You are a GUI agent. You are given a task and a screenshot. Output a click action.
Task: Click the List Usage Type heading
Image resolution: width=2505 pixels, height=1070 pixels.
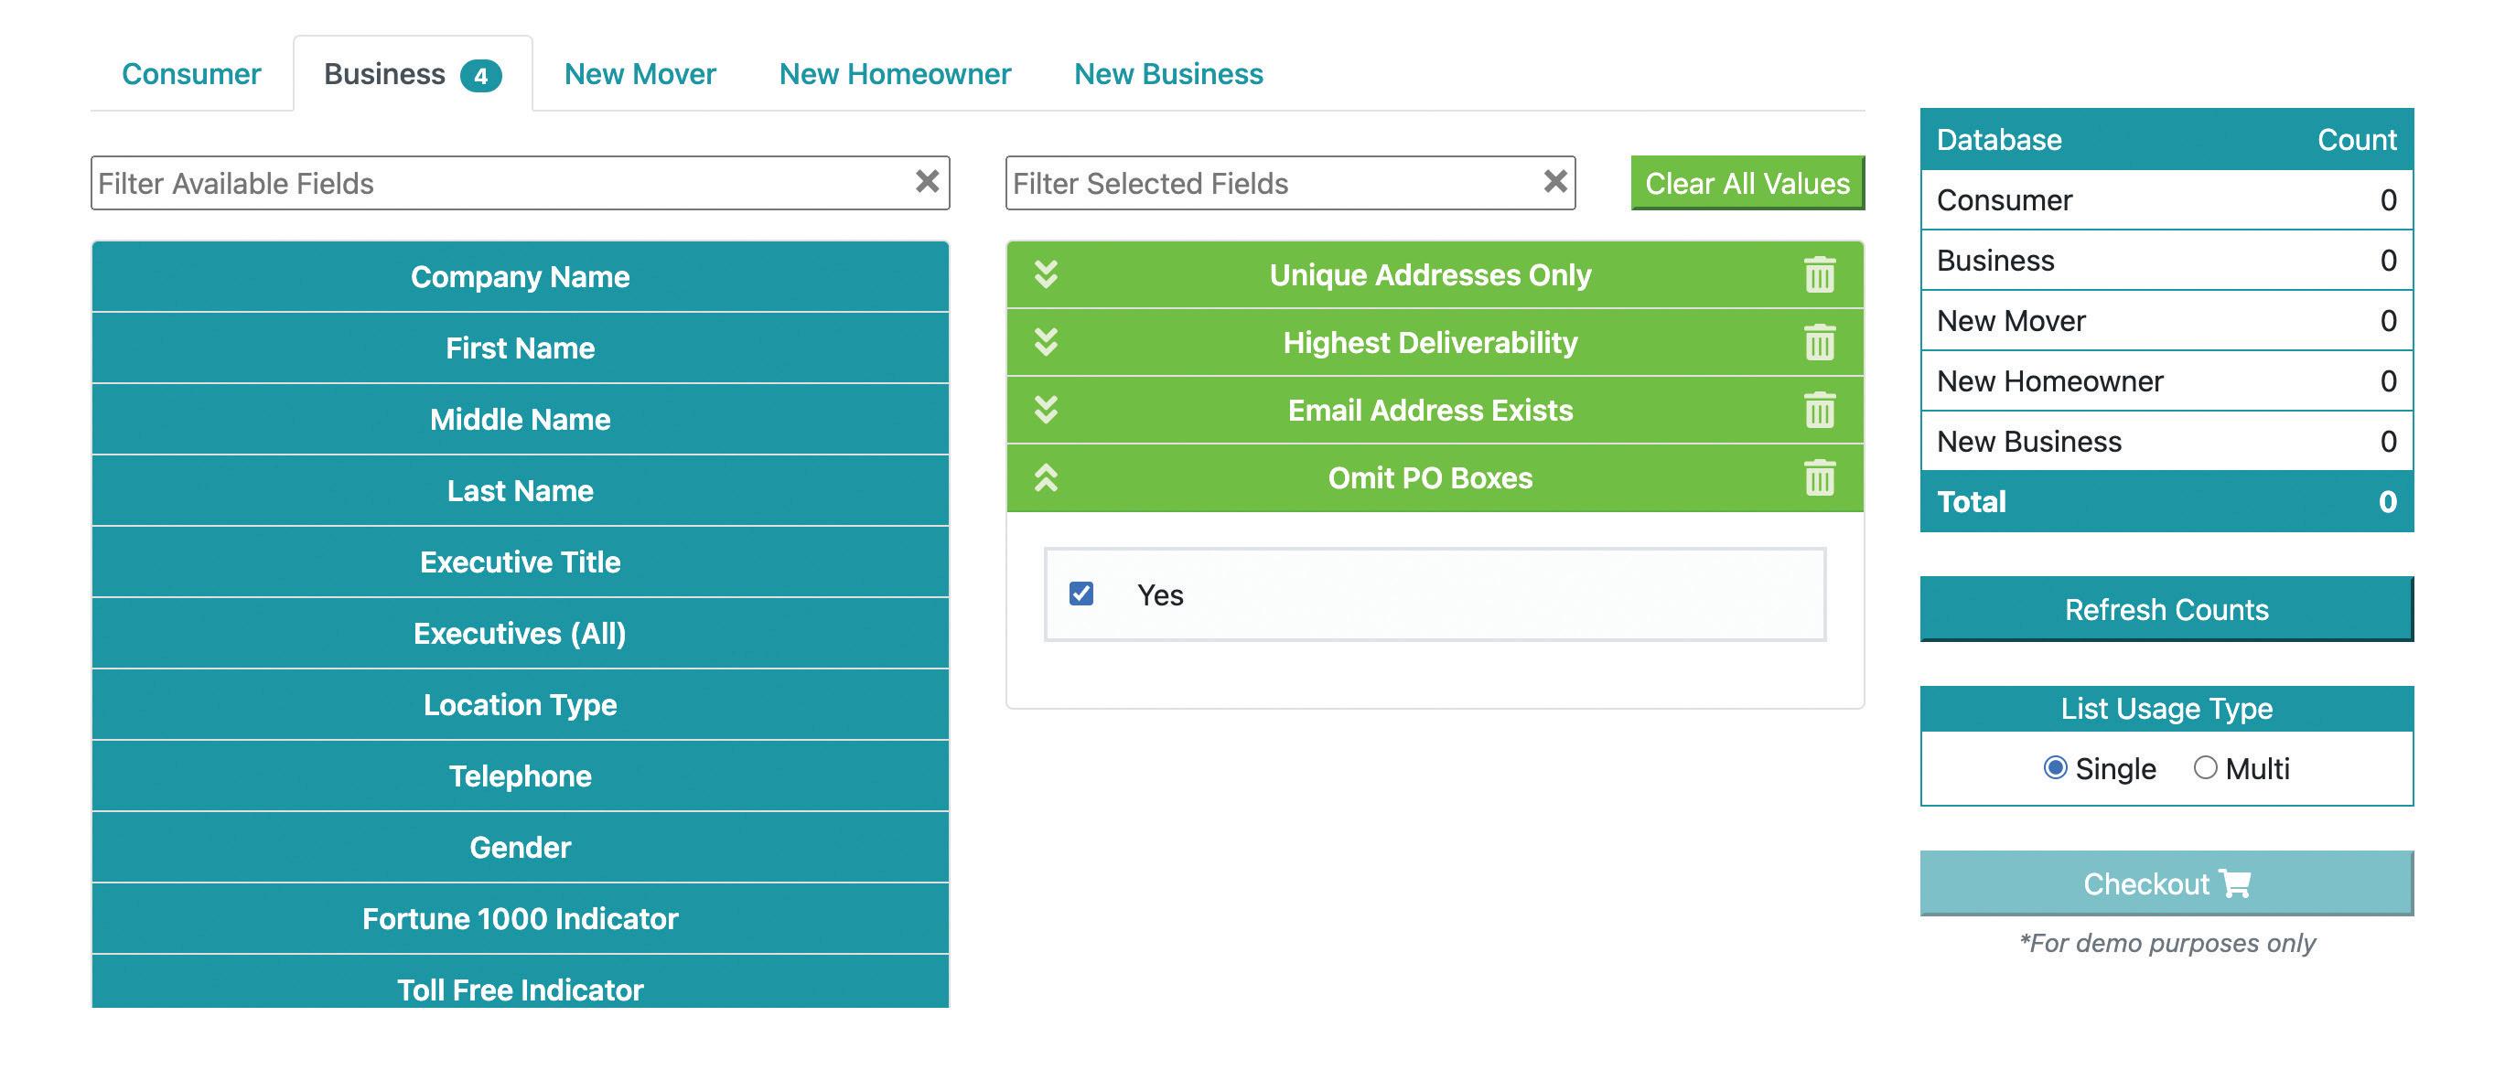tap(2166, 709)
